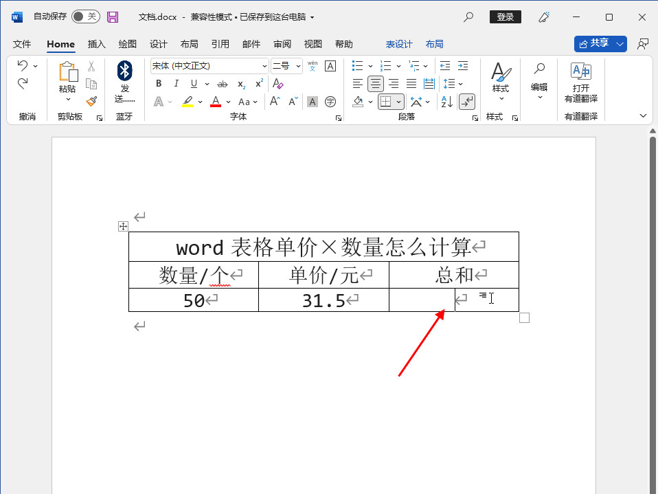Open the 文件 menu
658x494 pixels.
[x=22, y=44]
